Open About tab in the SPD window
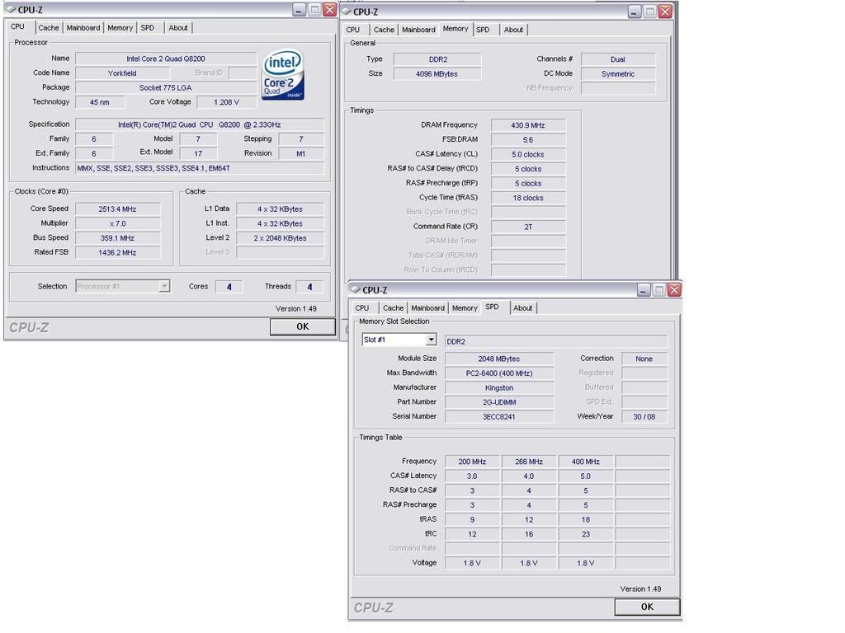The image size is (845, 633). pyautogui.click(x=523, y=308)
